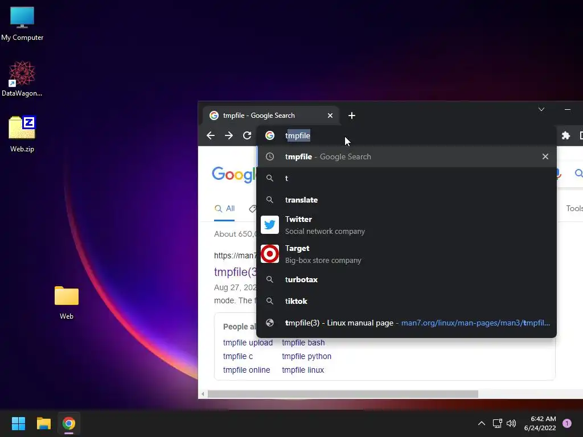Show hidden system tray icons
The image size is (583, 437).
(x=482, y=423)
